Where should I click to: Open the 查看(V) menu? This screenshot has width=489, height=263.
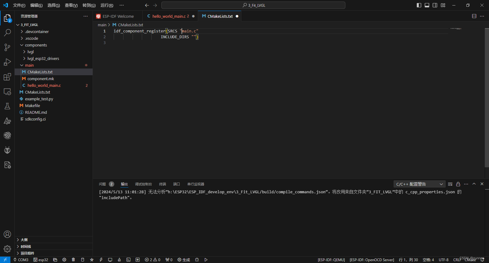click(x=71, y=5)
